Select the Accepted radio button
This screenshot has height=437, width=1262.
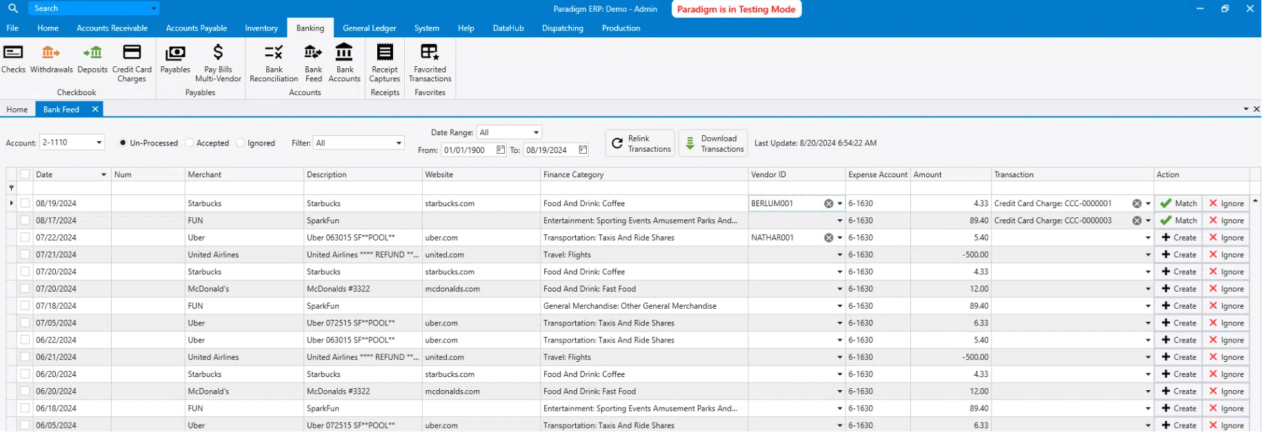coord(190,143)
